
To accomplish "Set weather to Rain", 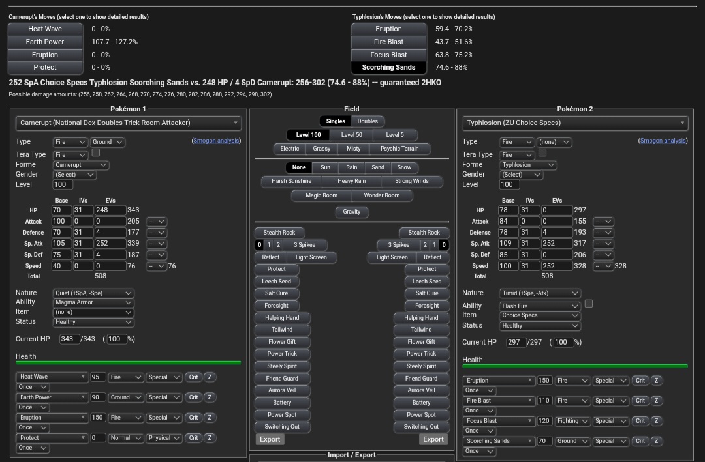I will click(352, 167).
